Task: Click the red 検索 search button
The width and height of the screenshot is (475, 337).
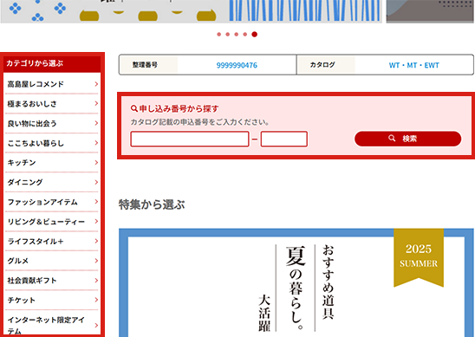Action: point(407,139)
